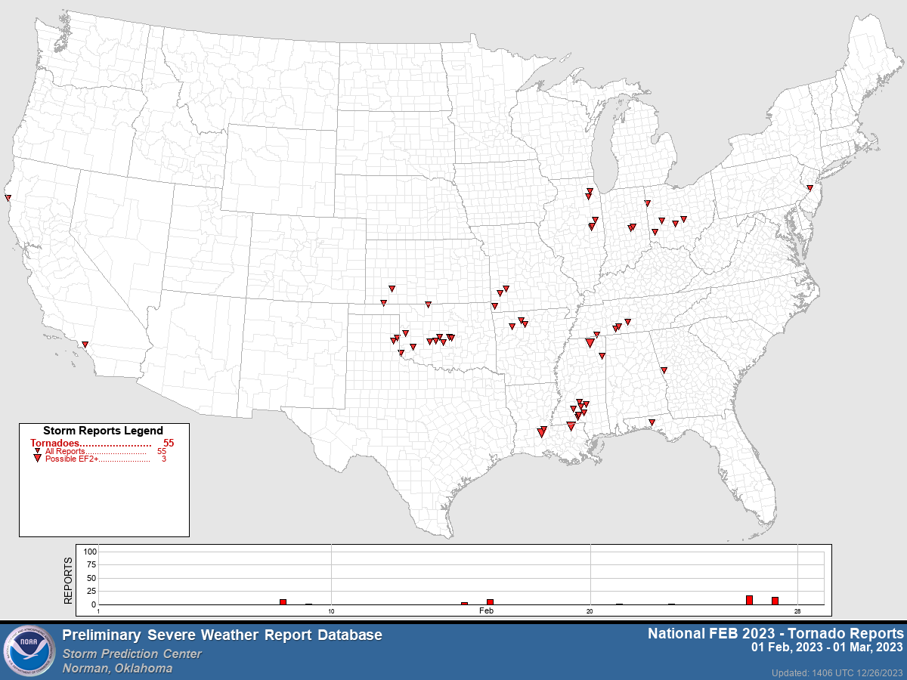Screen dimensions: 907x680
Task: Click the All Reports legend label
Action: (x=65, y=451)
